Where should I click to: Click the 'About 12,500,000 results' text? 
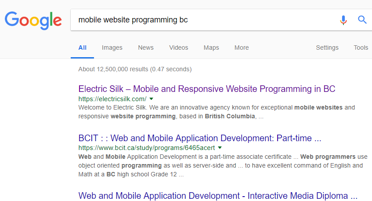[x=135, y=69]
